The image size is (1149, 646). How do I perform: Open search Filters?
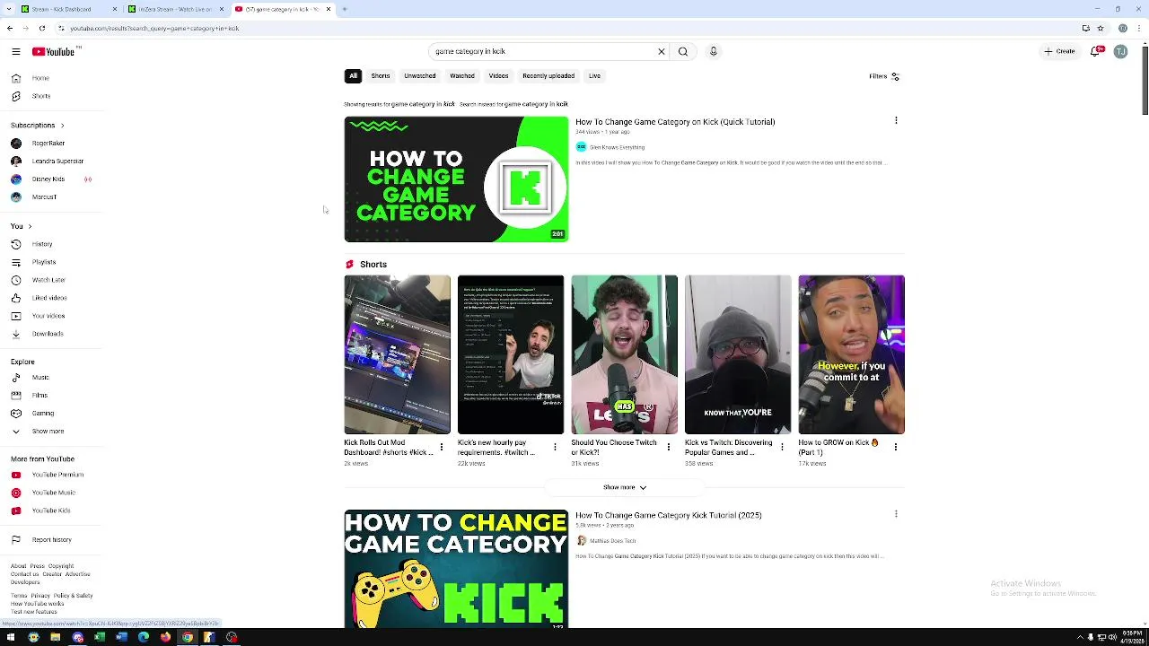point(884,76)
